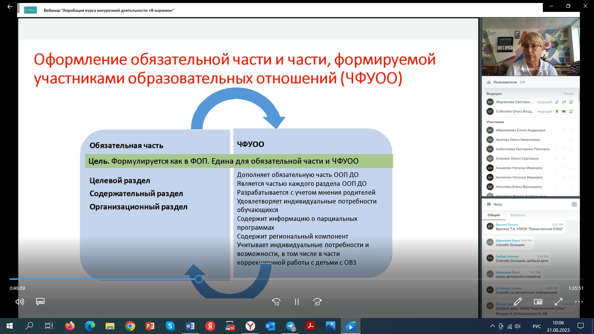
Task: Rewind 10 seconds
Action: click(276, 302)
